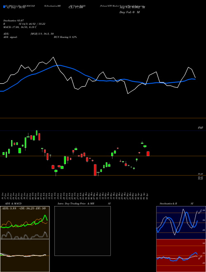Image resolution: width=206 pixels, height=272 pixels.
Task: Select the "ADX: 5.88 +DY: 56.25 -DY: 50" header
Action: (x=23, y=208)
